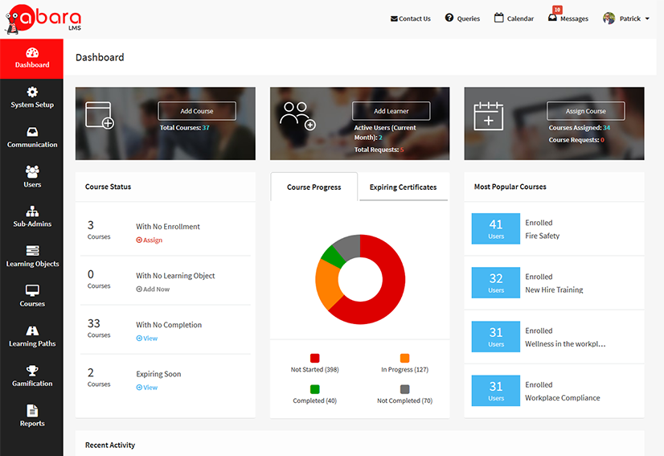Switch to the Course Progress tab
Screen dimensions: 664x456
[314, 187]
